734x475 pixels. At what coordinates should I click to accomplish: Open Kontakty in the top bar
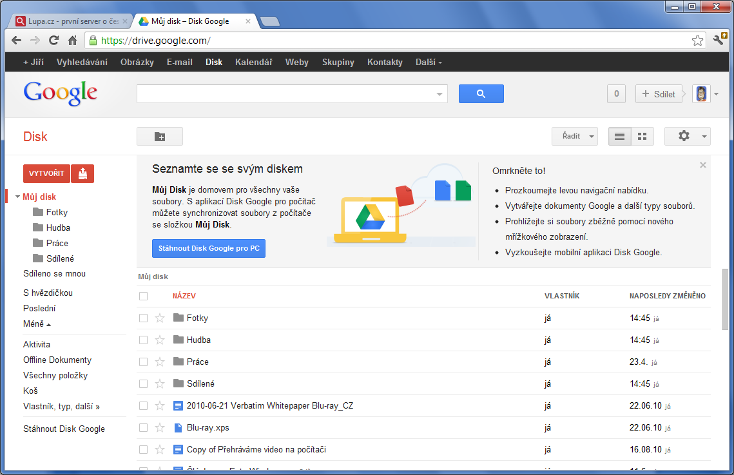click(x=385, y=63)
